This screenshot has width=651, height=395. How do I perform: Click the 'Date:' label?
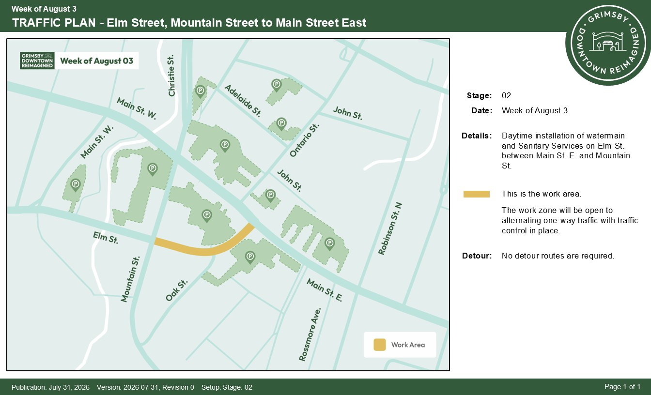click(x=482, y=110)
